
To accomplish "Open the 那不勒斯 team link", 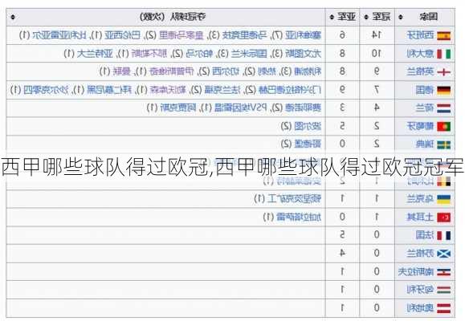I will [x=149, y=54].
